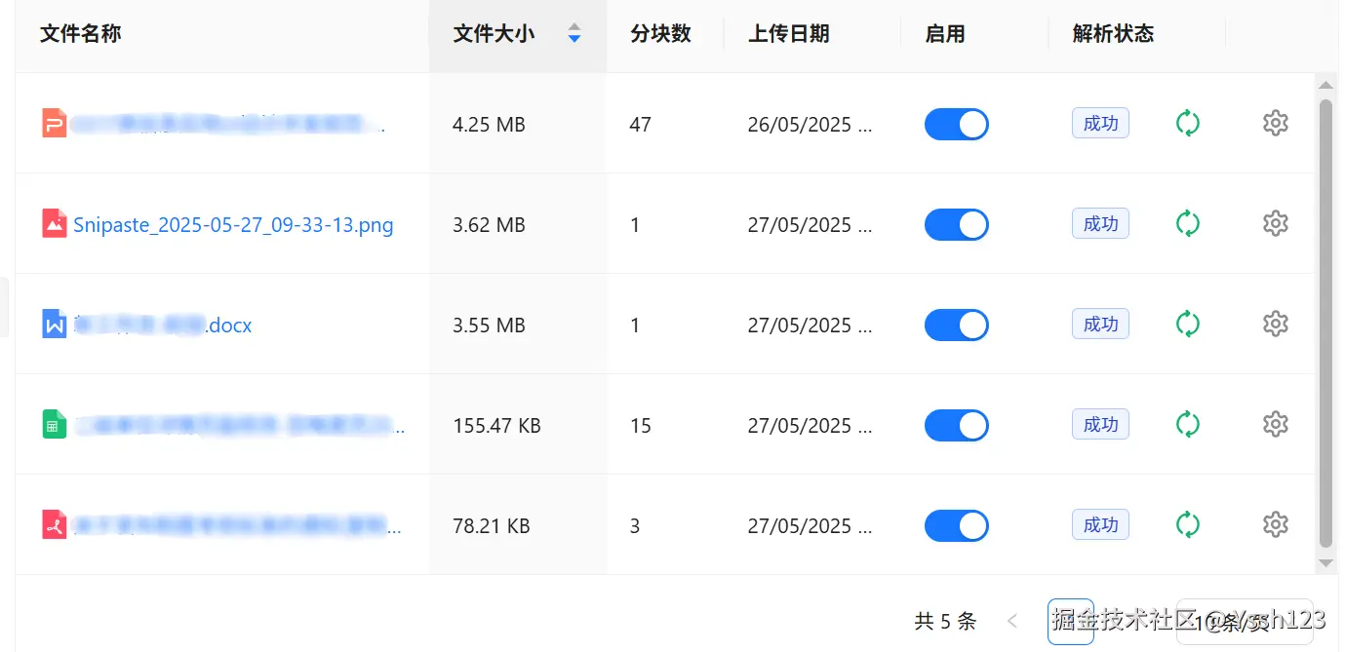This screenshot has width=1345, height=652.
Task: Click the PDF file icon in the last row
Action: (x=57, y=524)
